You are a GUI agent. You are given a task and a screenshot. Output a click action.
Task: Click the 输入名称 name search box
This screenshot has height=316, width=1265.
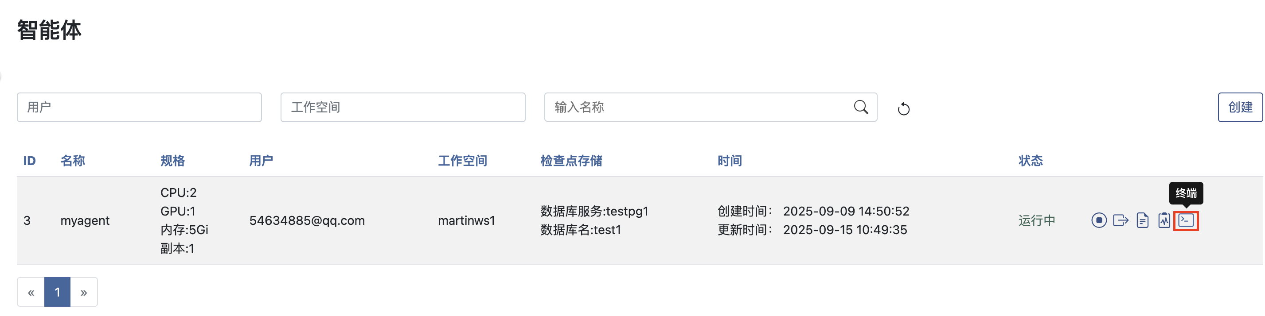coord(697,107)
